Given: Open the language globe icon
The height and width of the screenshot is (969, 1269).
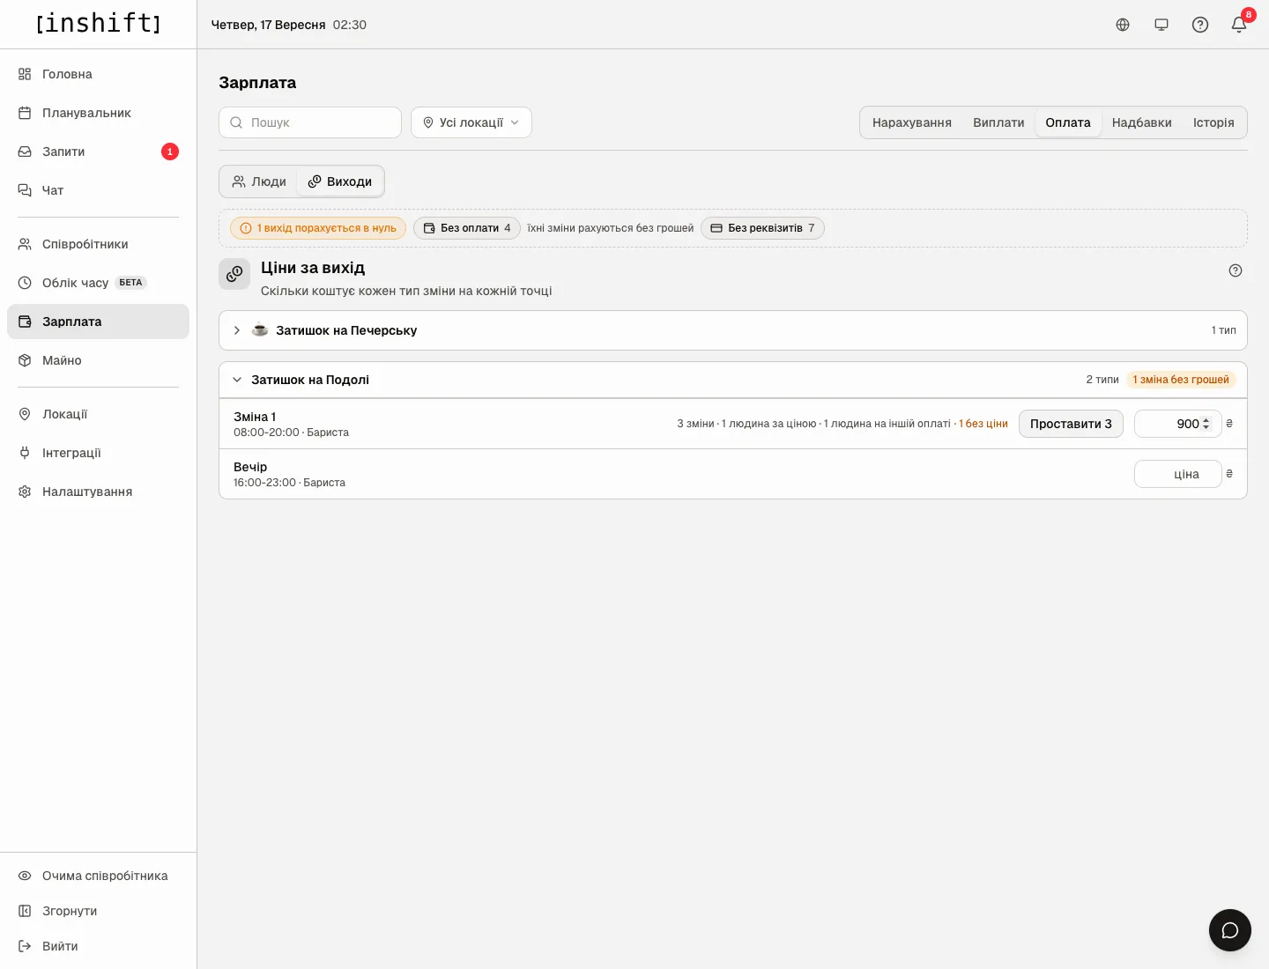Looking at the screenshot, I should tap(1123, 25).
